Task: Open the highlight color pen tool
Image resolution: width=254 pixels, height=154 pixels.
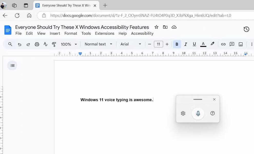Action: [212, 44]
